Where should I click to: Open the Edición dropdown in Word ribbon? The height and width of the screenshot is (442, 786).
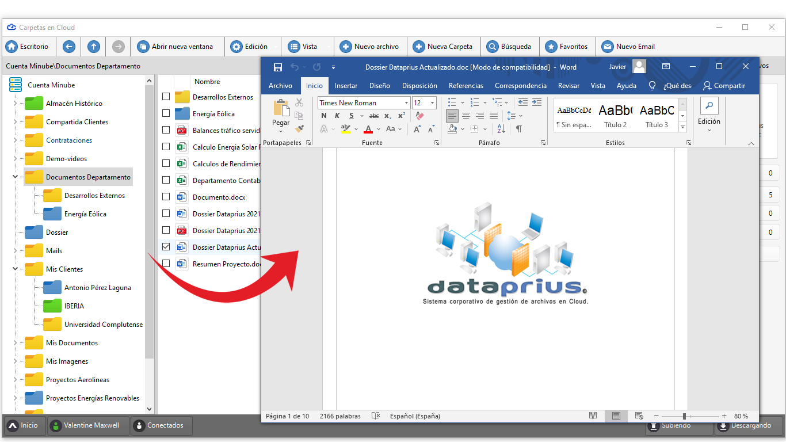[709, 116]
